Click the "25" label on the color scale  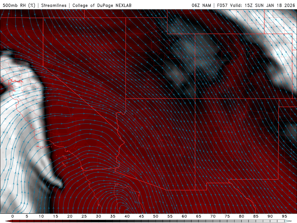pos(84,216)
